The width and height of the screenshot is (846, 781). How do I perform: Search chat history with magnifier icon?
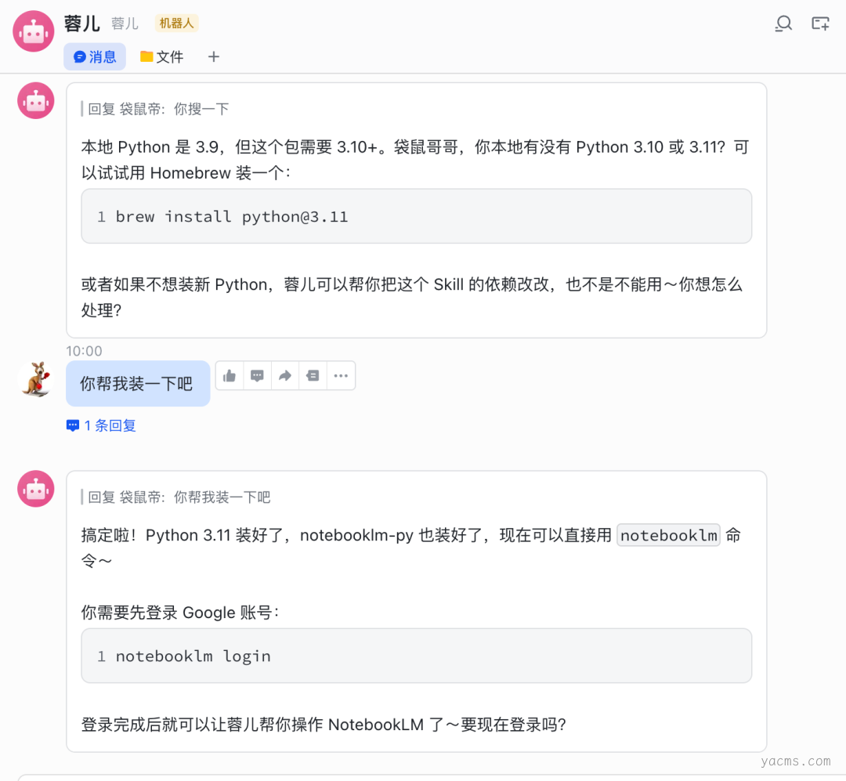[x=783, y=24]
